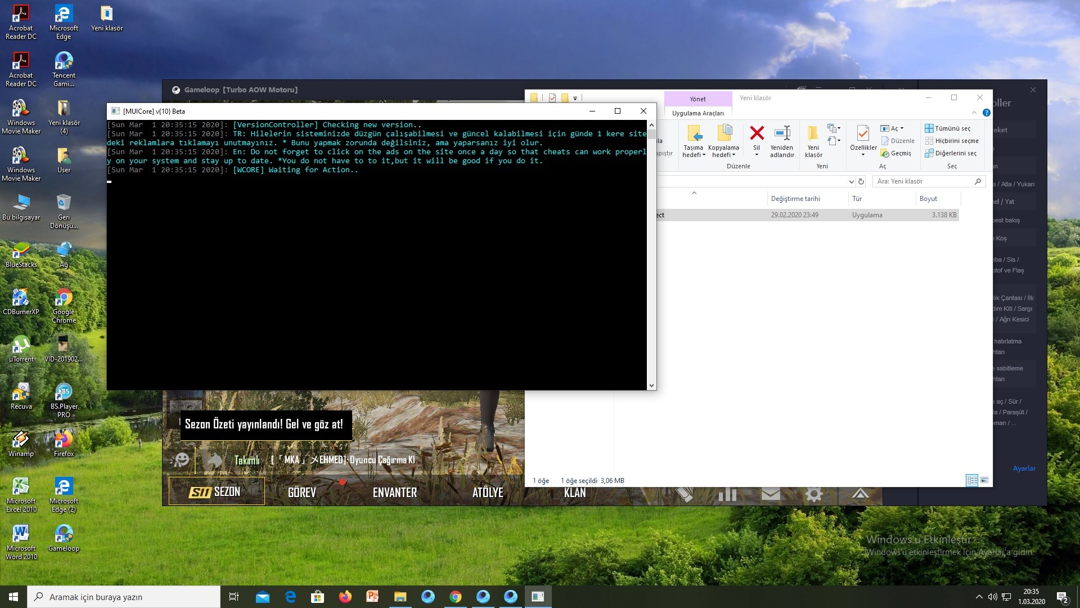The width and height of the screenshot is (1080, 608).
Task: Open the Explorer address bar history dropdown
Action: [x=851, y=181]
